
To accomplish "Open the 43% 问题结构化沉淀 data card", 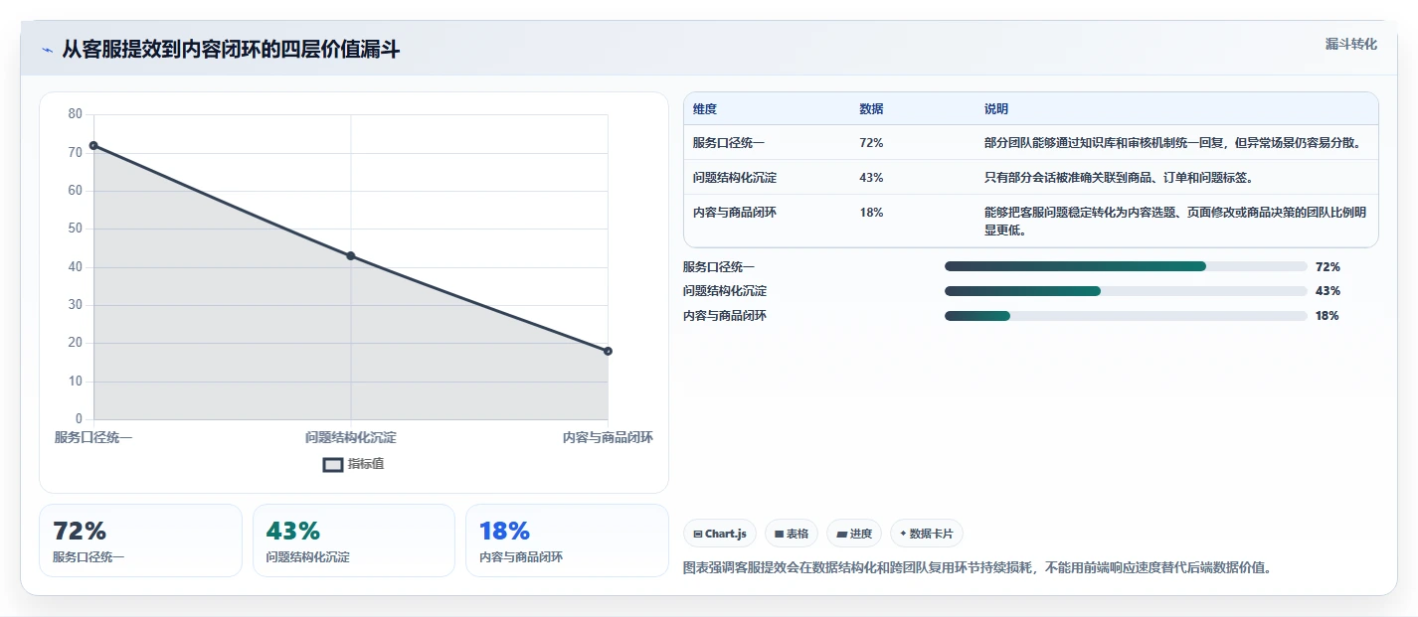I will 354,540.
